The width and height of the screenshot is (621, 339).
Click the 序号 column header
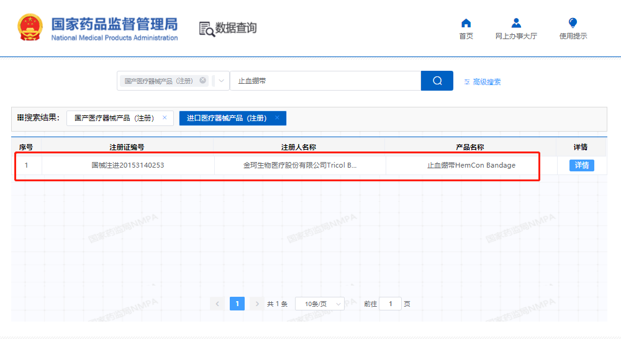tap(26, 147)
